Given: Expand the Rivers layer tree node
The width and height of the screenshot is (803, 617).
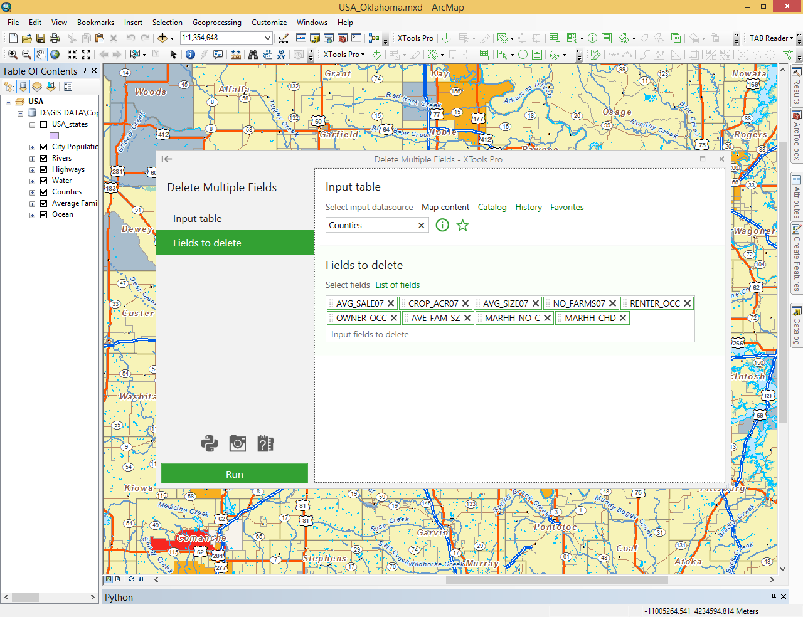Looking at the screenshot, I should 32,159.
